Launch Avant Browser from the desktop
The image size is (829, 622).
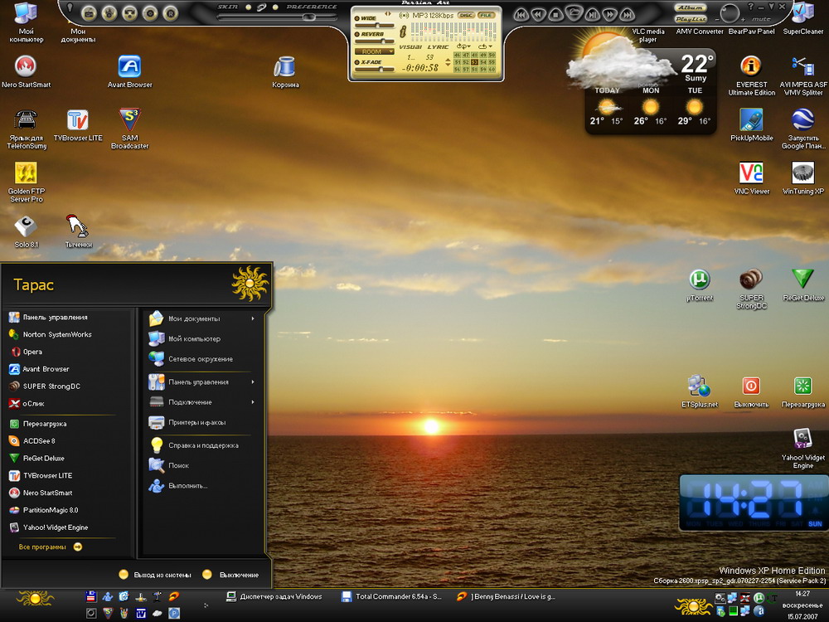129,67
